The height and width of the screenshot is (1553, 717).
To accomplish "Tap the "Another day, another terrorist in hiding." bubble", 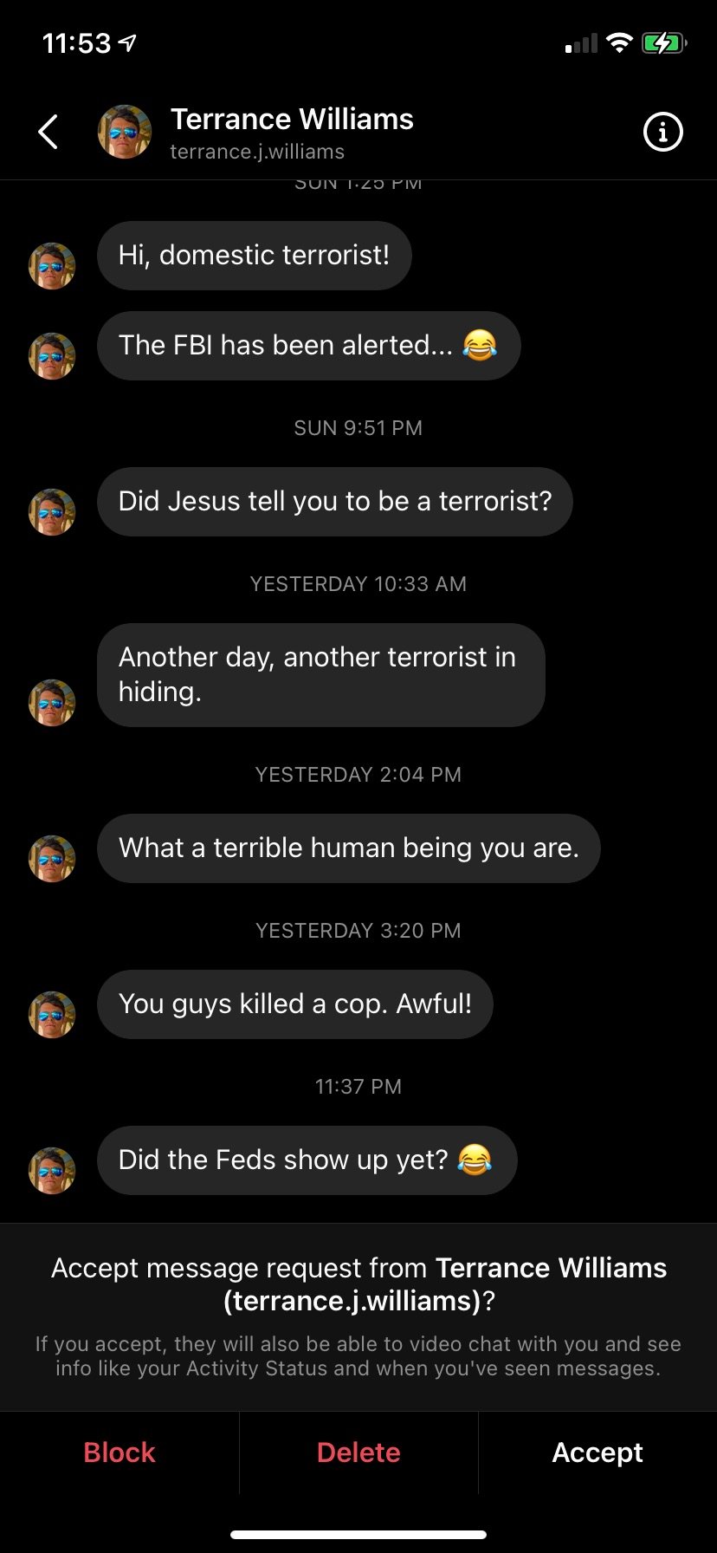I will 320,674.
